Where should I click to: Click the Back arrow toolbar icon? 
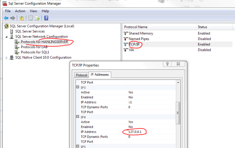tap(6, 18)
